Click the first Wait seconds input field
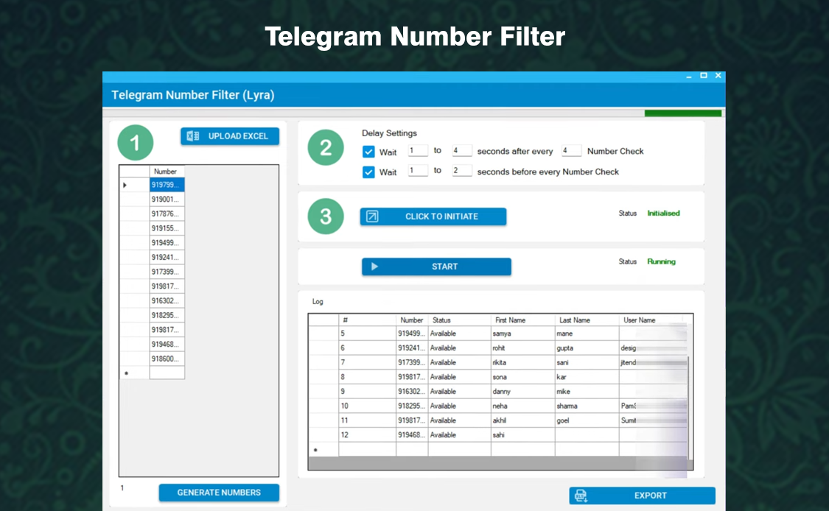This screenshot has width=829, height=511. (x=417, y=150)
